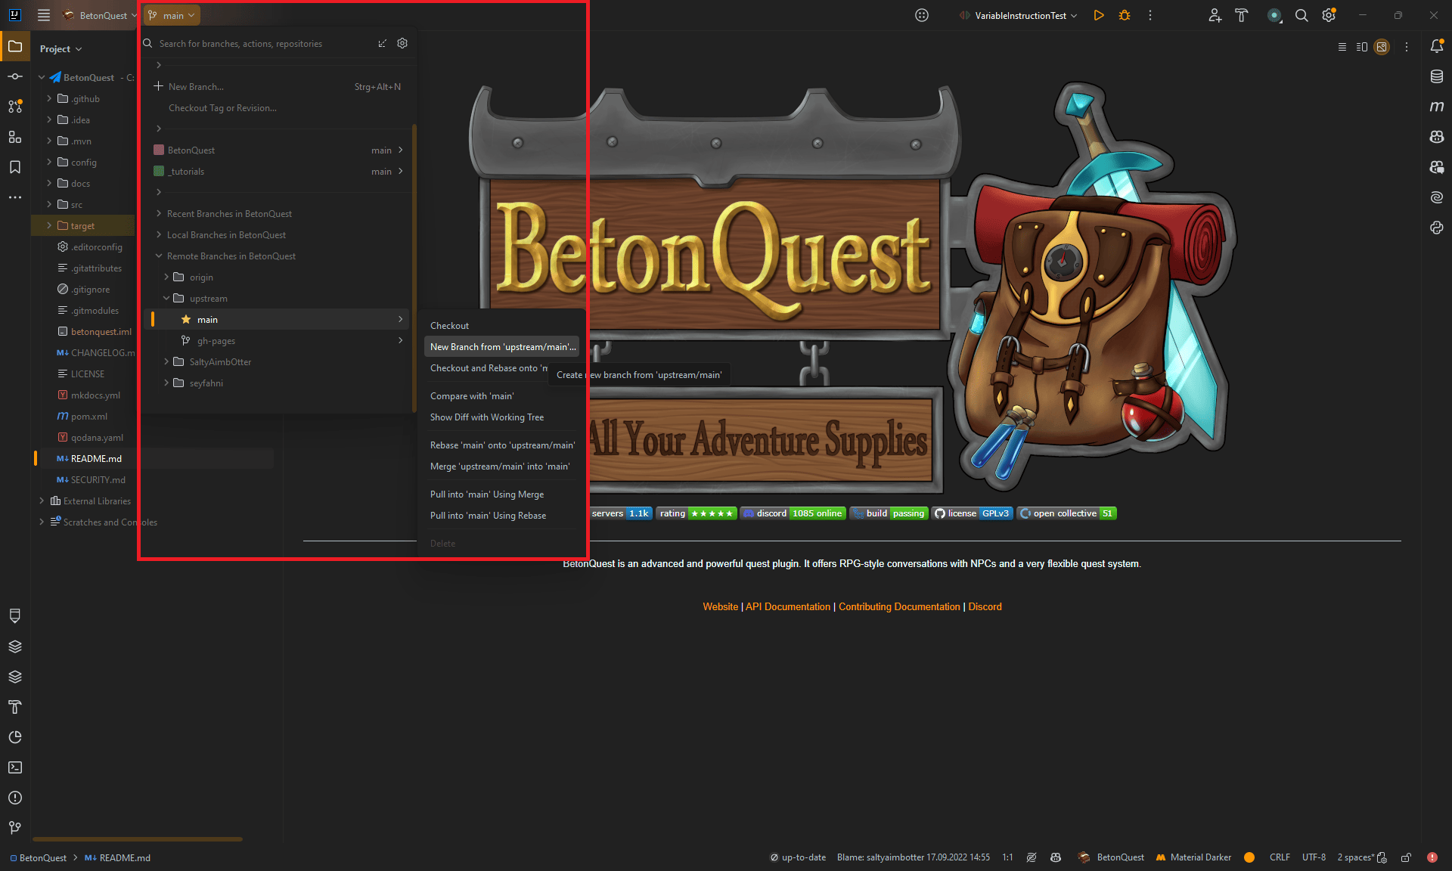Open the Bookmarks tool window
Viewport: 1452px width, 871px height.
pos(15,167)
